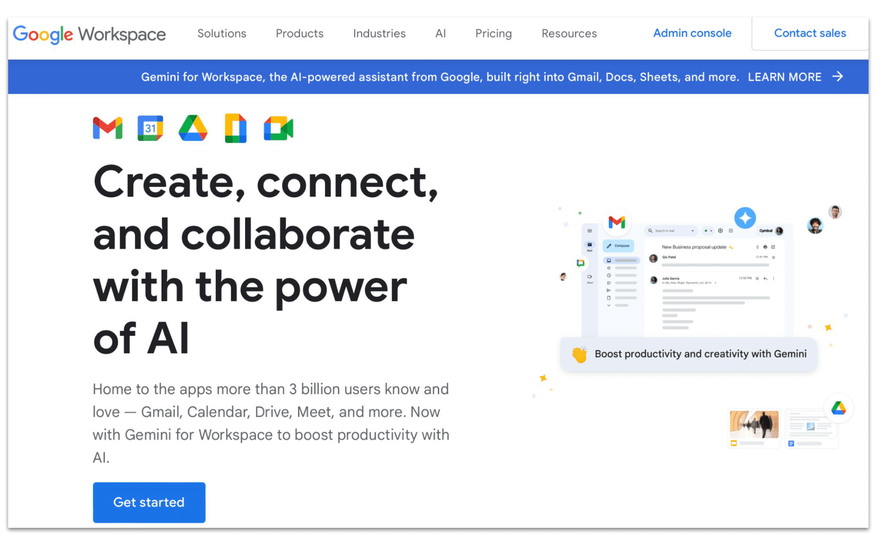Viewport: 882px width, 536px height.
Task: Click the Drive triangle icon above the headline
Action: [193, 128]
